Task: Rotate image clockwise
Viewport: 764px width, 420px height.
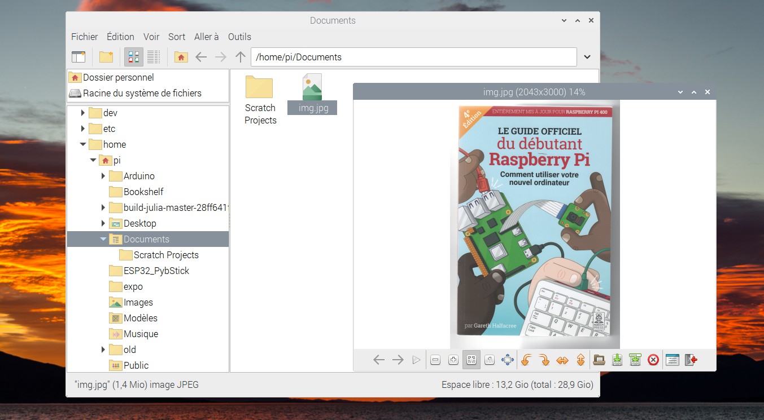Action: coord(544,360)
